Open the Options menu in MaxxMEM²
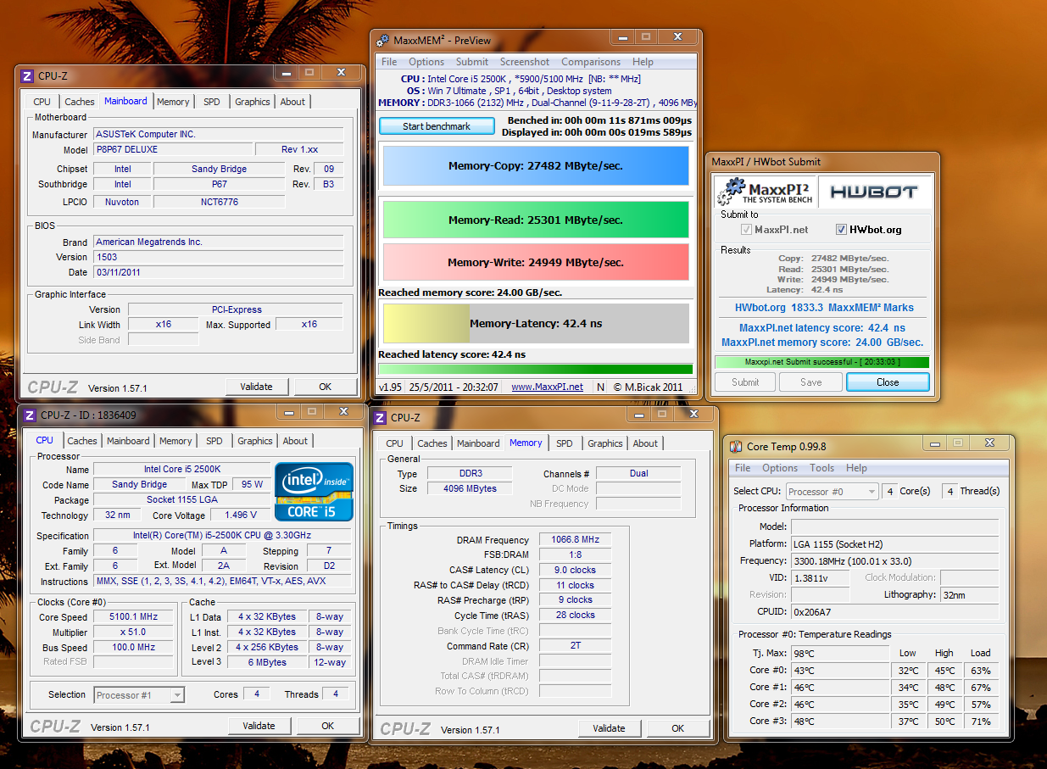This screenshot has width=1047, height=769. click(x=426, y=62)
